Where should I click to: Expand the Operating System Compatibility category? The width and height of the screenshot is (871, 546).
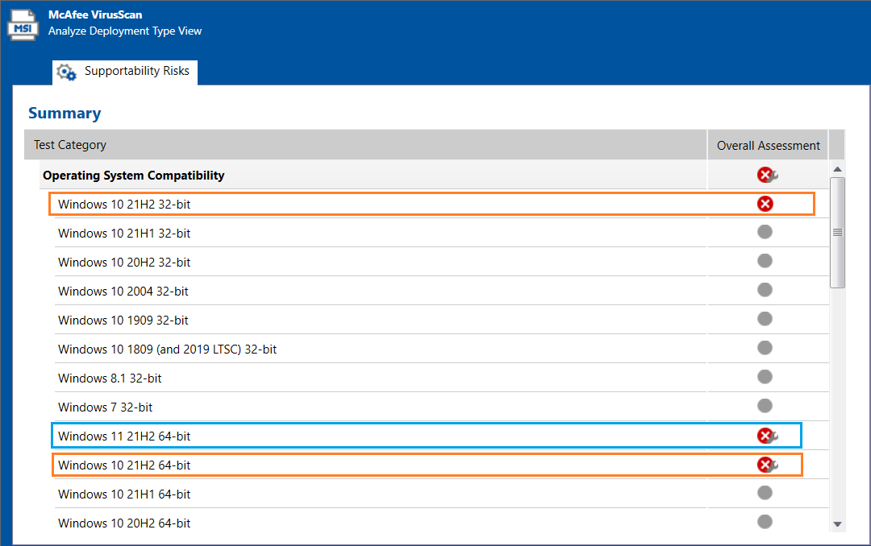[134, 175]
